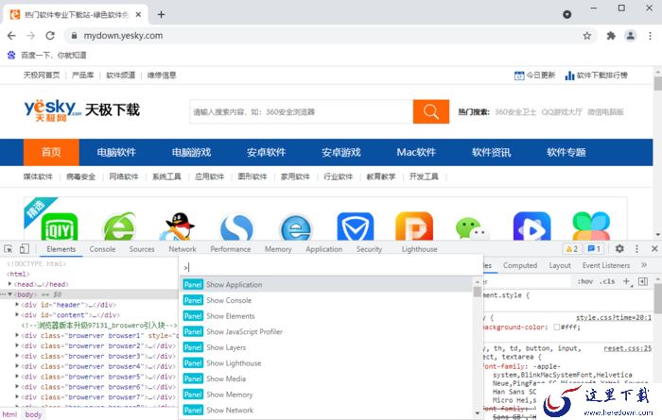Open the user profile avatar icon
This screenshot has height=420, width=662.
point(631,36)
